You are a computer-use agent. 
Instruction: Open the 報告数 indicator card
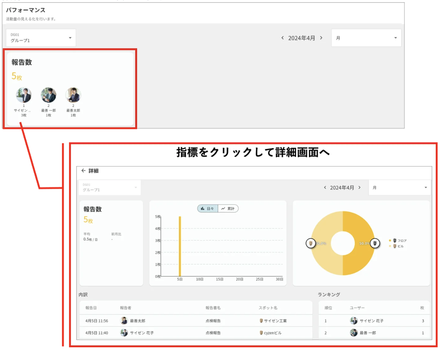click(70, 89)
